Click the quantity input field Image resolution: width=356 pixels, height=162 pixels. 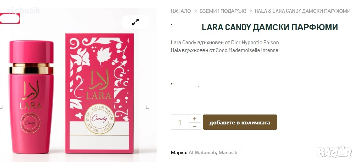180,122
